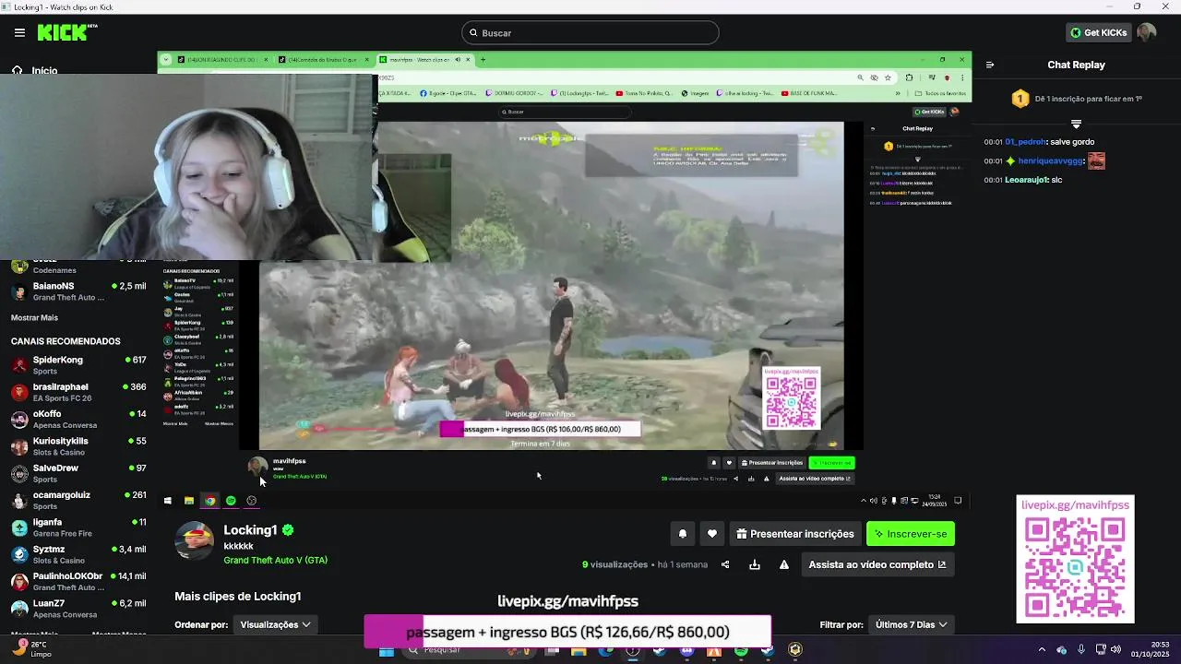The width and height of the screenshot is (1181, 664).
Task: Click the Get KICKs button
Action: tap(1098, 32)
